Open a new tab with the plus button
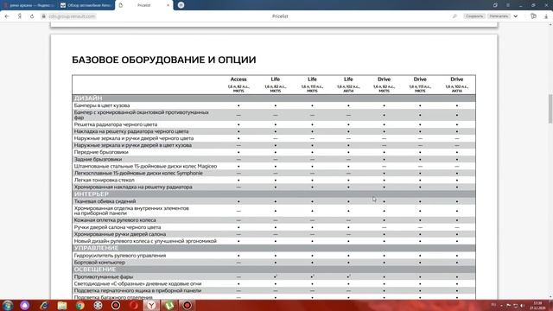This screenshot has width=553, height=311. [x=181, y=5]
